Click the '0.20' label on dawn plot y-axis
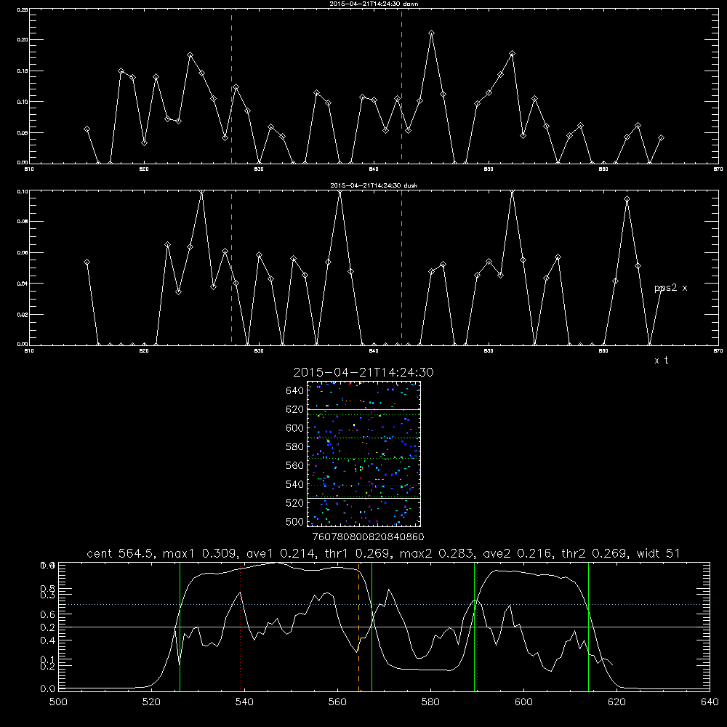The image size is (727, 727). 23,40
